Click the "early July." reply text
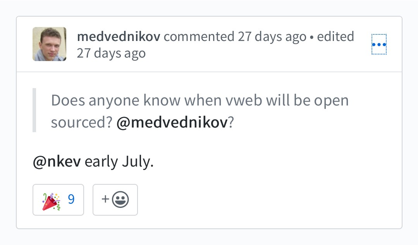 [119, 162]
